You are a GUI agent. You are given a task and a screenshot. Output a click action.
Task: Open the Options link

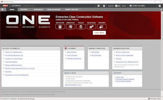coord(119,58)
